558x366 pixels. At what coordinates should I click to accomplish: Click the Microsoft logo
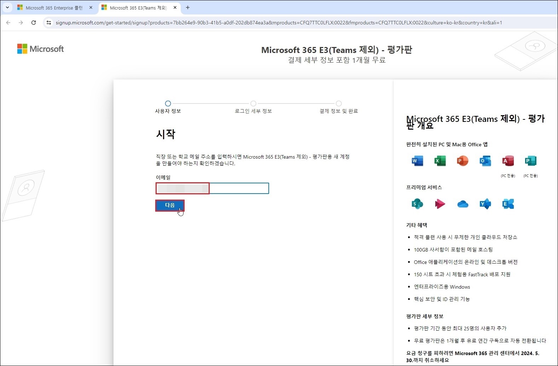[x=40, y=49]
